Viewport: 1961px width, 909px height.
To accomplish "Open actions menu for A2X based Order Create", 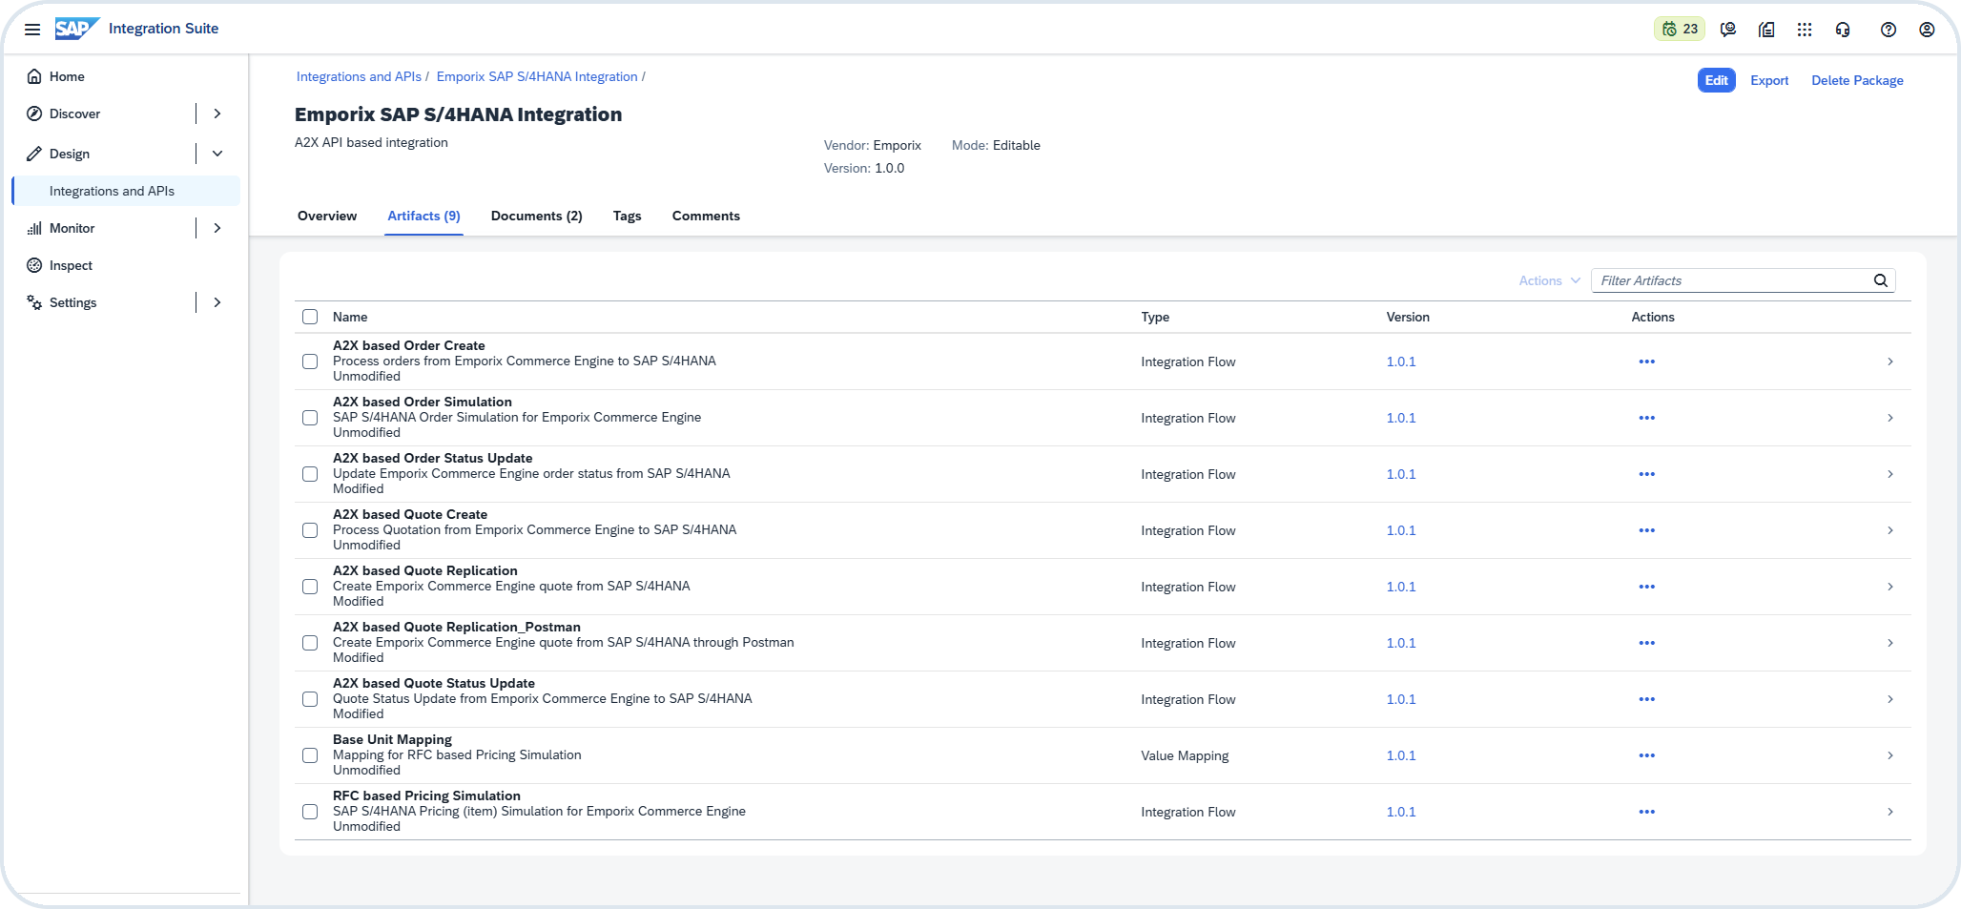I will pyautogui.click(x=1647, y=362).
